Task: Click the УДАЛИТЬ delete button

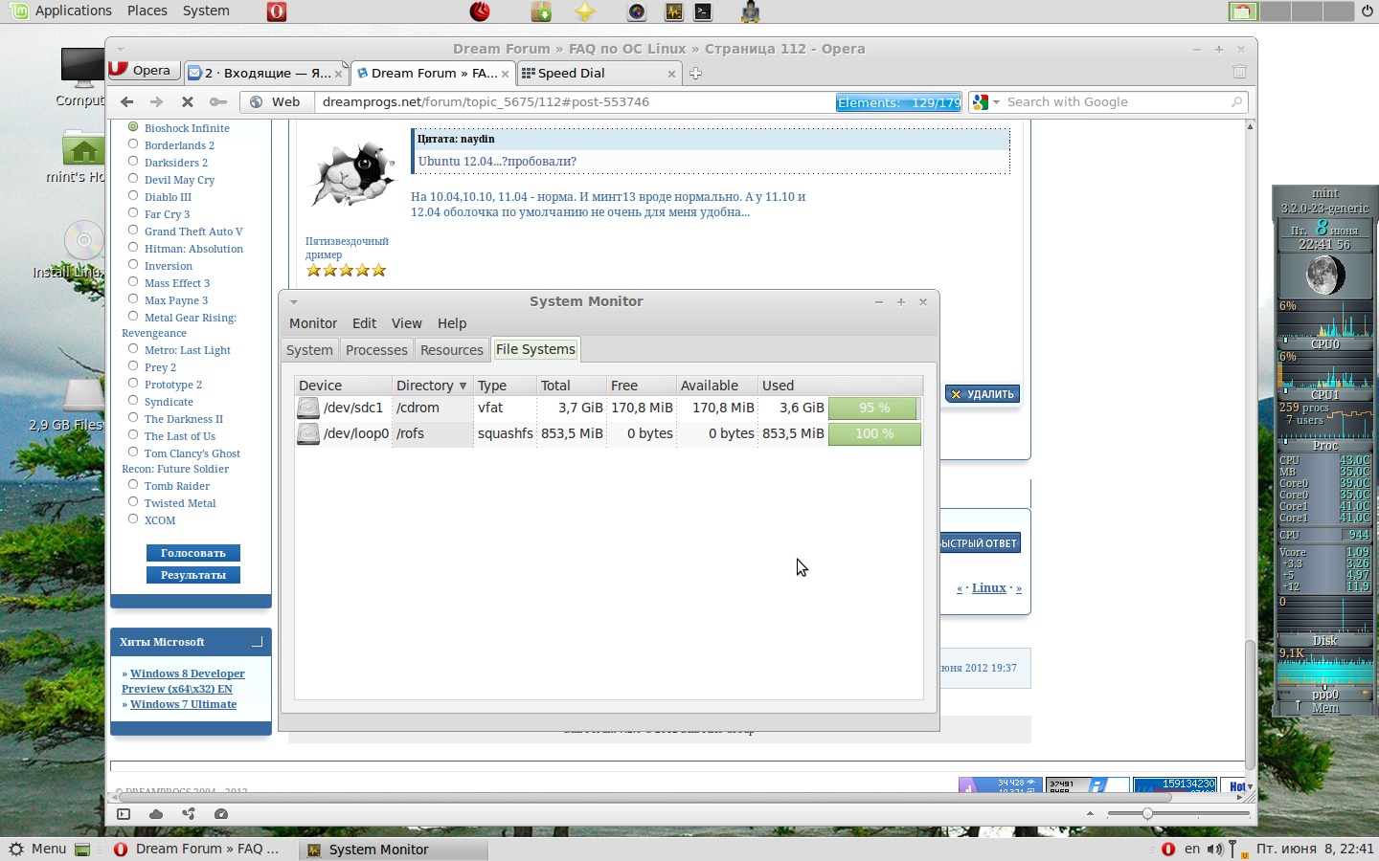Action: [983, 394]
